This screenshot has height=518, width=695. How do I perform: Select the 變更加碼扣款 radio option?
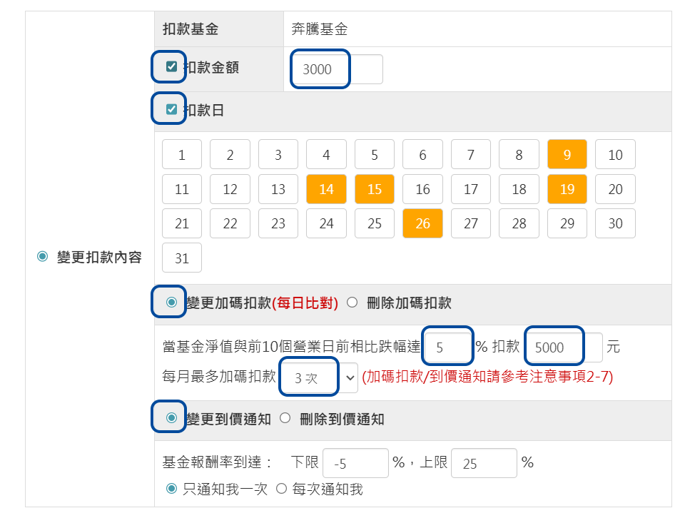(x=171, y=302)
